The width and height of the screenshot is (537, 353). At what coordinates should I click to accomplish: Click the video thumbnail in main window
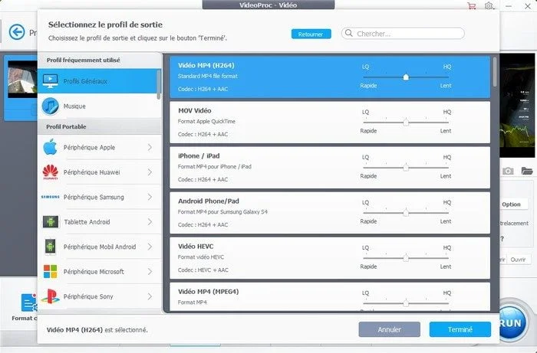click(x=22, y=80)
